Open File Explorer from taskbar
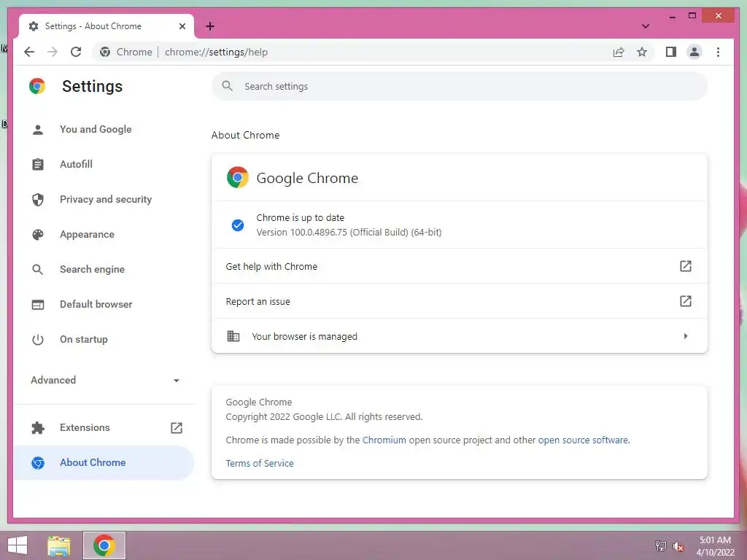Viewport: 747px width, 560px height. [x=59, y=545]
